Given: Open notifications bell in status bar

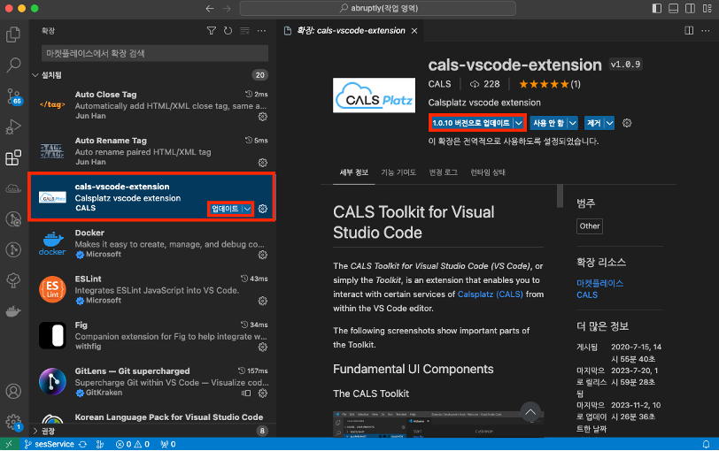Looking at the screenshot, I should point(707,444).
